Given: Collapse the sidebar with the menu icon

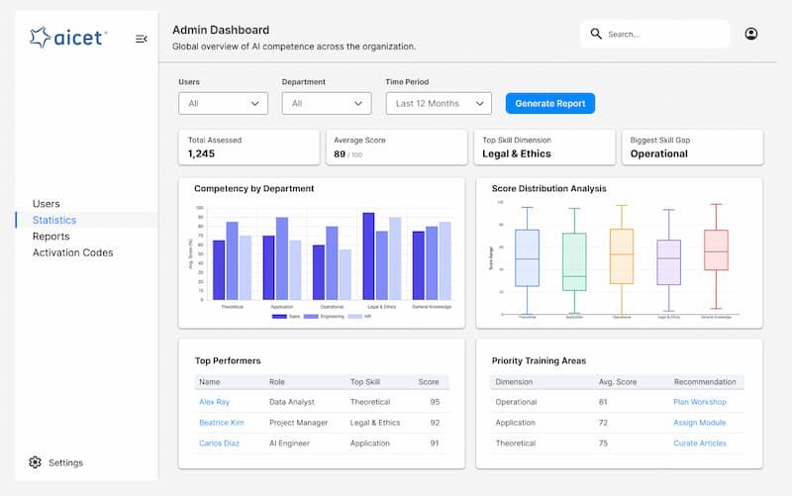Looking at the screenshot, I should point(142,39).
